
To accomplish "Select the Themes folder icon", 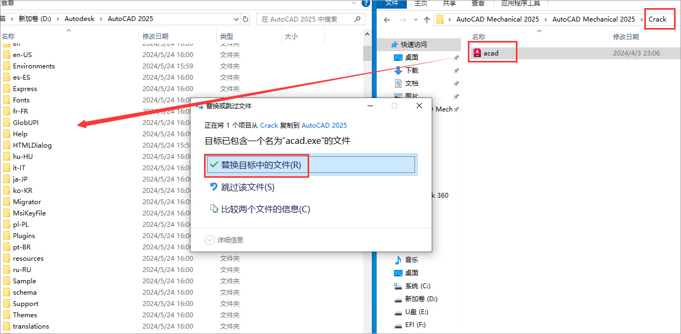I will click(6, 315).
